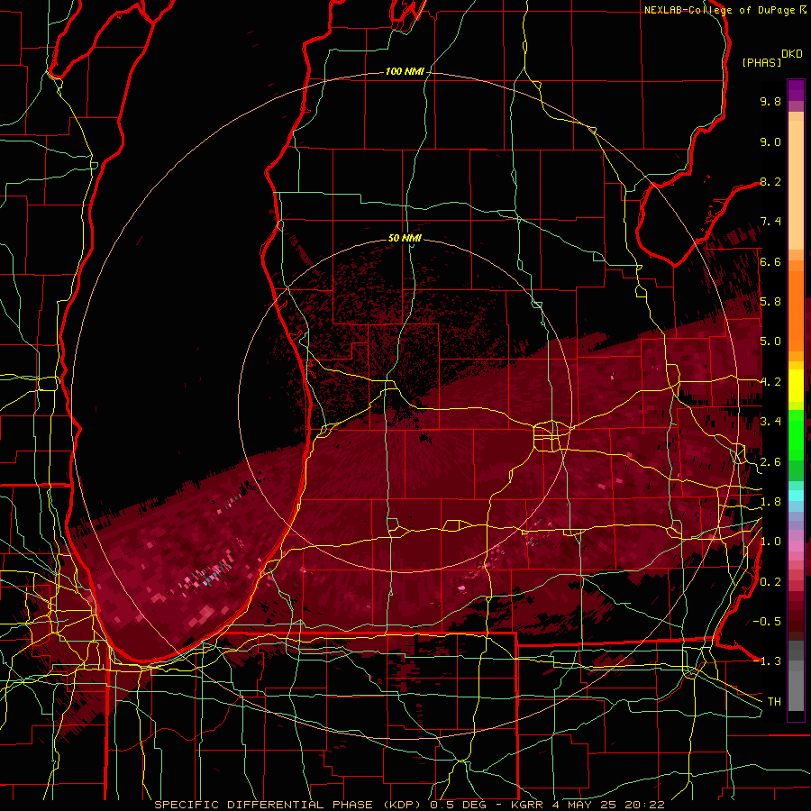Select the 7.4 scale value label

pyautogui.click(x=770, y=222)
